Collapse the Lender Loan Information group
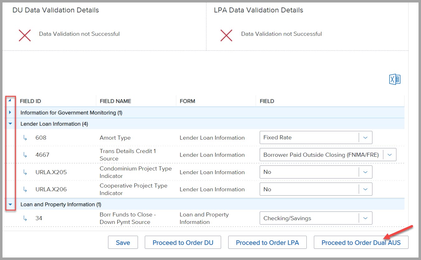This screenshot has width=421, height=260. [10, 124]
